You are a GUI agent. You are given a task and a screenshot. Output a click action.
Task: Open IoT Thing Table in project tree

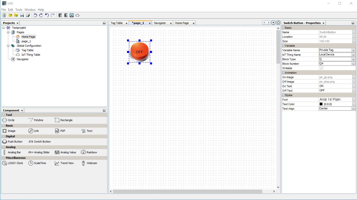pos(31,55)
